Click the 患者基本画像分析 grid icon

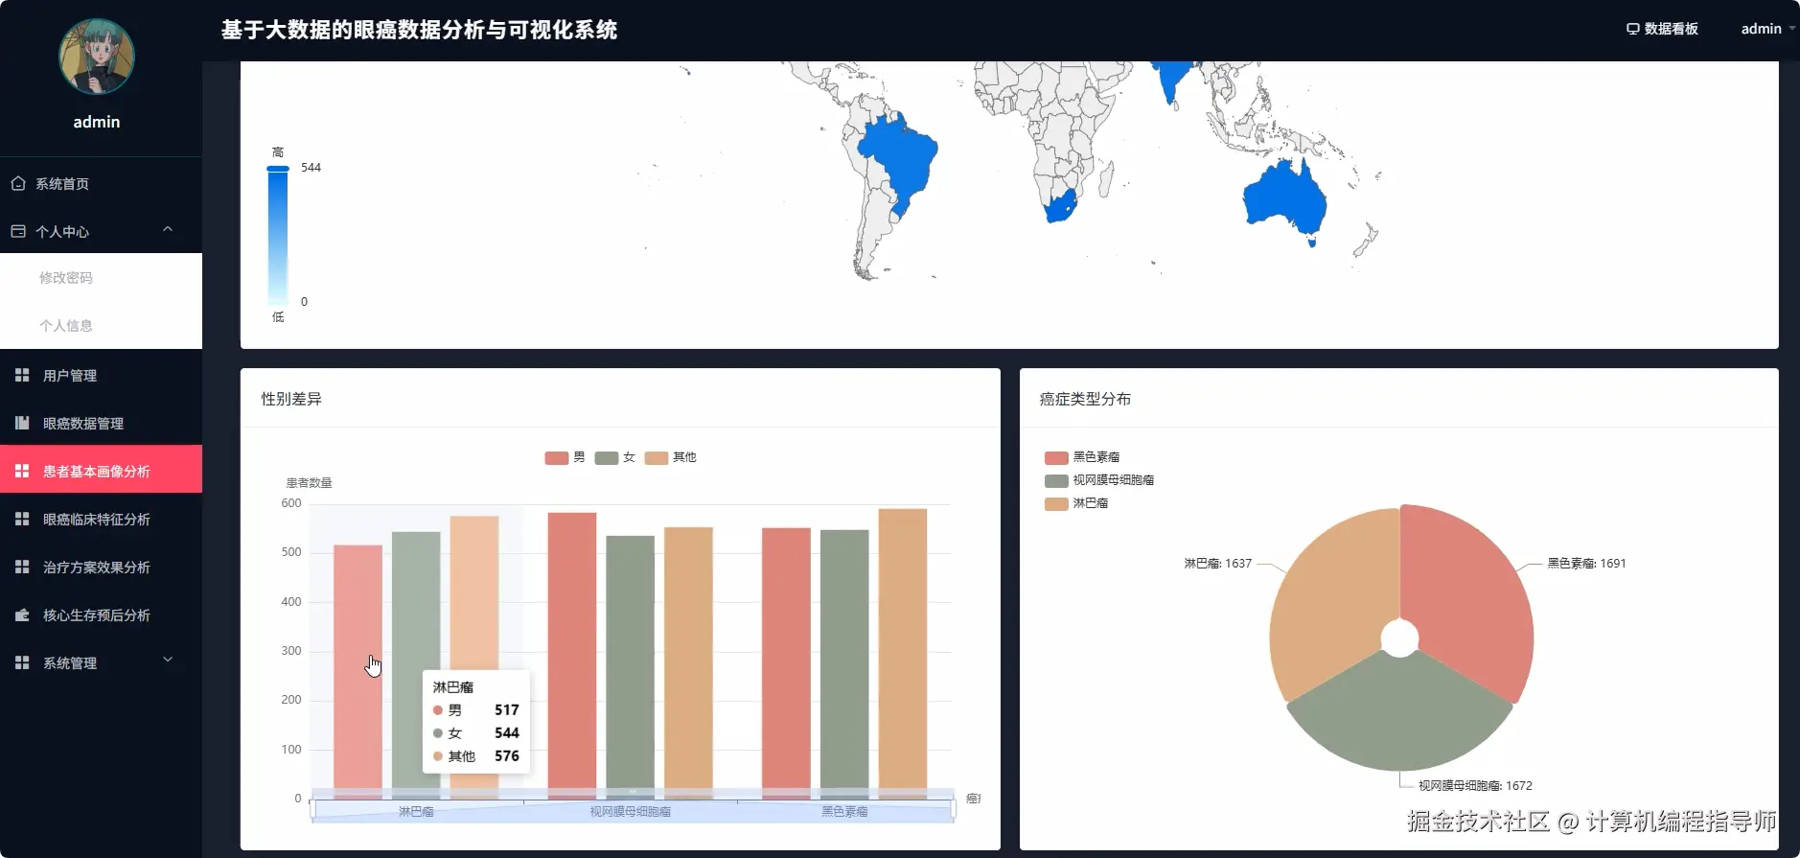point(22,471)
